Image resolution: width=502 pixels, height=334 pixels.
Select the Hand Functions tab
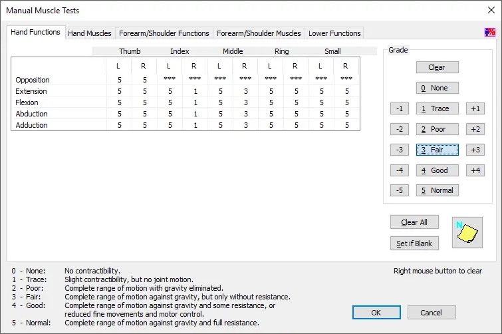tap(35, 32)
